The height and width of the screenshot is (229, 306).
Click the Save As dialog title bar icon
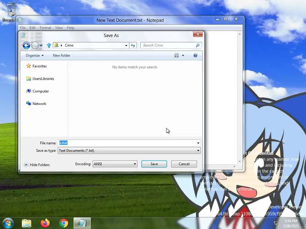pyautogui.click(x=23, y=35)
